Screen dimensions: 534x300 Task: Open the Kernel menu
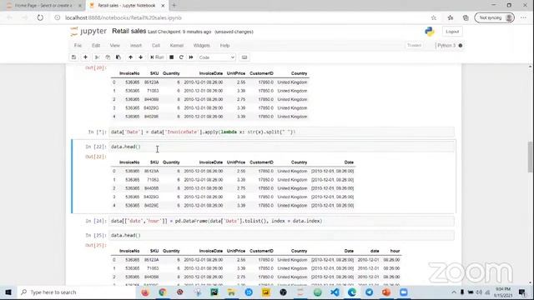click(176, 45)
